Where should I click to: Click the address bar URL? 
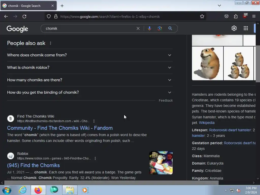click(x=110, y=17)
